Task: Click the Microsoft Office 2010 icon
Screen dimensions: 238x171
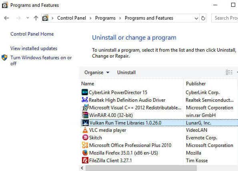Action: (x=85, y=145)
